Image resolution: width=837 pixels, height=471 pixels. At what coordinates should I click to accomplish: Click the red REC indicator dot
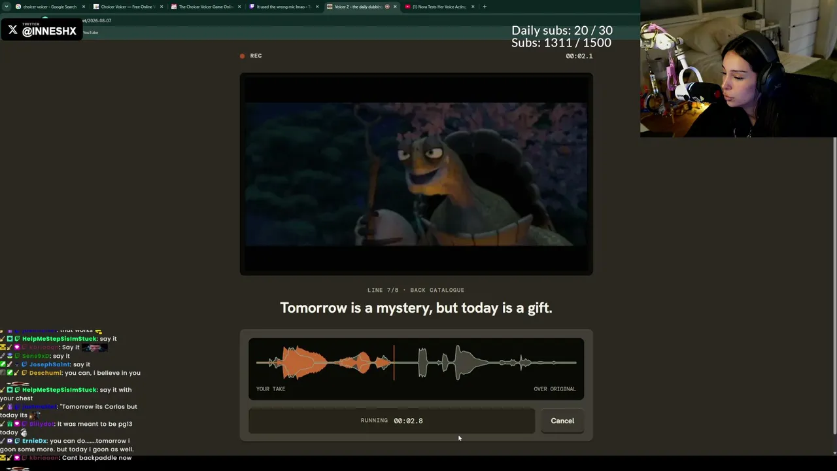[243, 56]
